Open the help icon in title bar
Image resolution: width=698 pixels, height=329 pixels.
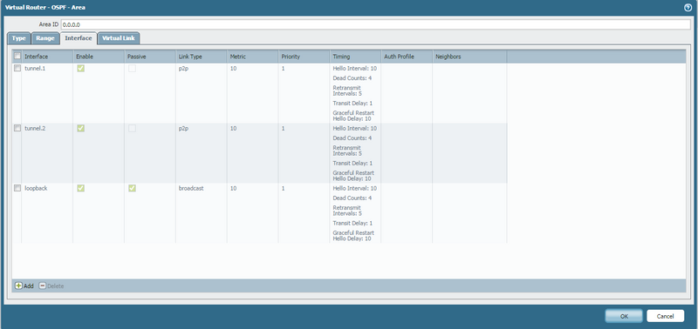pyautogui.click(x=688, y=8)
